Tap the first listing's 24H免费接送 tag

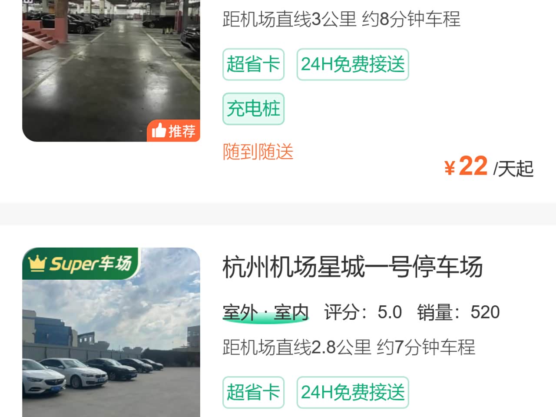[353, 64]
